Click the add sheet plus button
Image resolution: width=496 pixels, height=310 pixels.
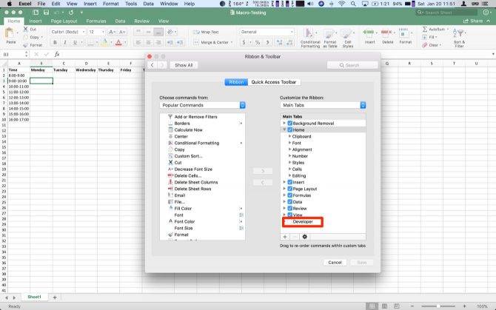[55, 297]
